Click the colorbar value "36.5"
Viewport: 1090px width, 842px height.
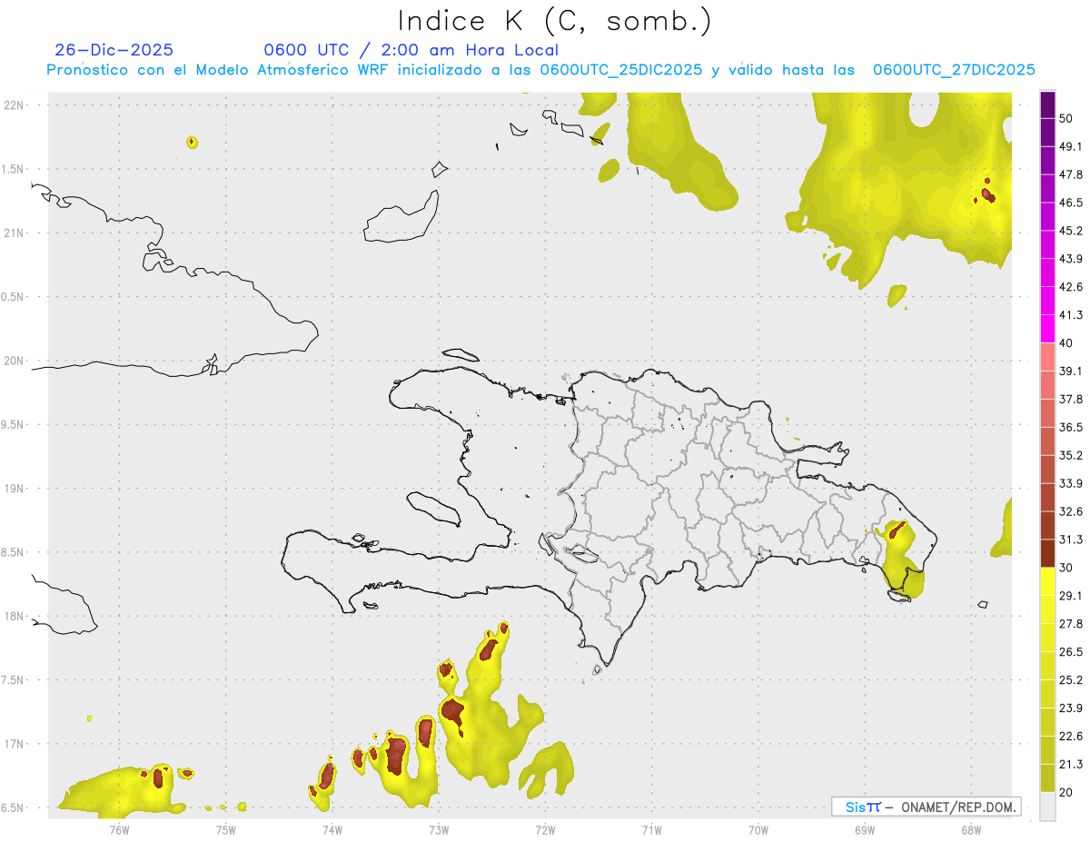pyautogui.click(x=1071, y=428)
